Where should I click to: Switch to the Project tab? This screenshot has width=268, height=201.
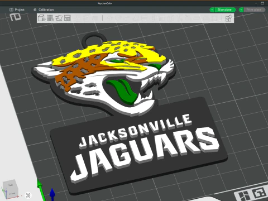(x=17, y=9)
